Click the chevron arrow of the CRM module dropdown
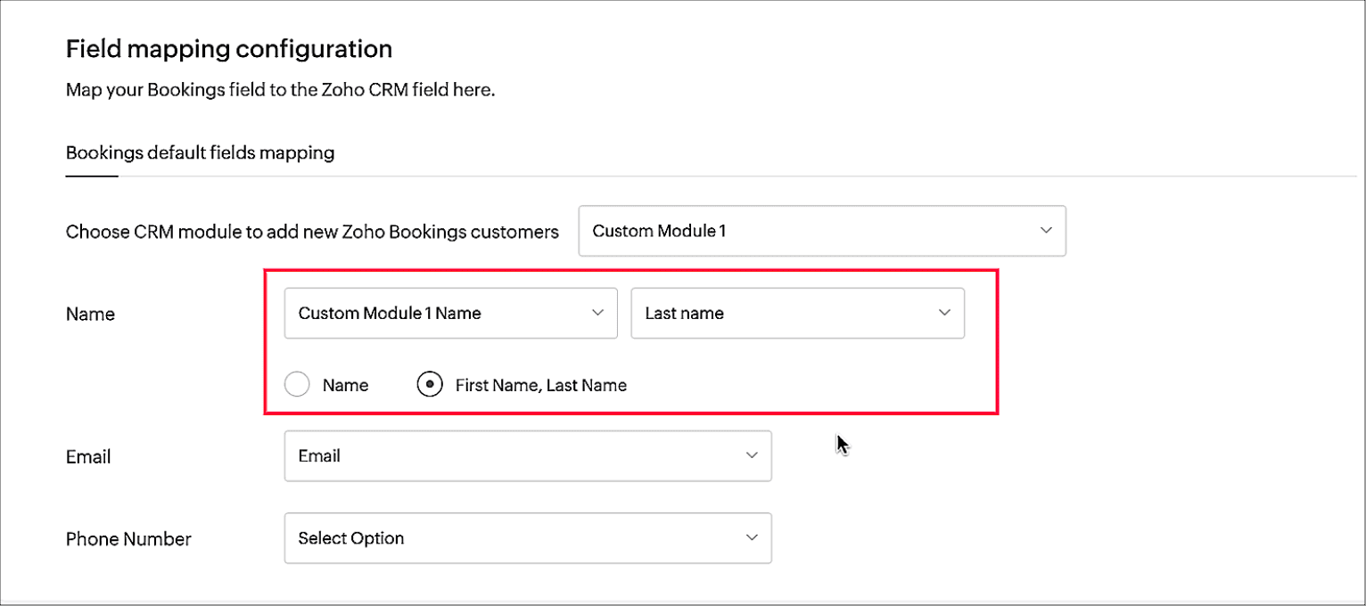The height and width of the screenshot is (606, 1366). point(1046,231)
